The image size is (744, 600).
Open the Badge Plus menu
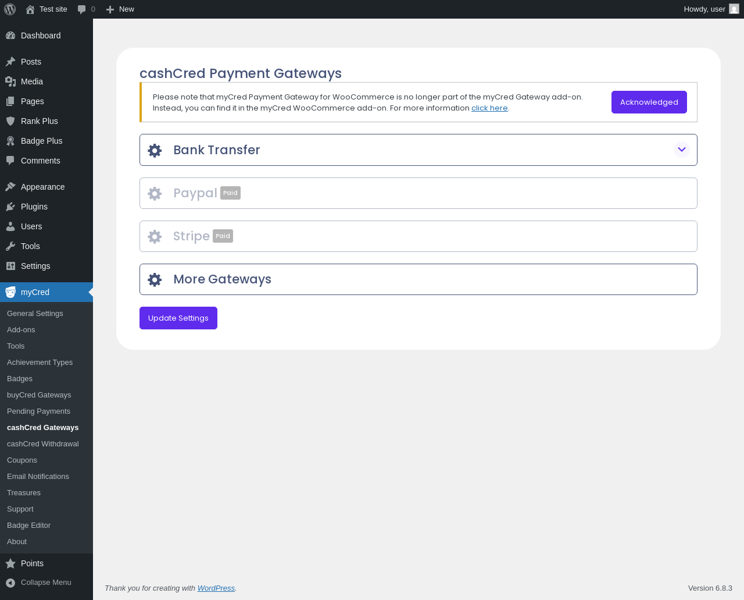click(x=41, y=141)
